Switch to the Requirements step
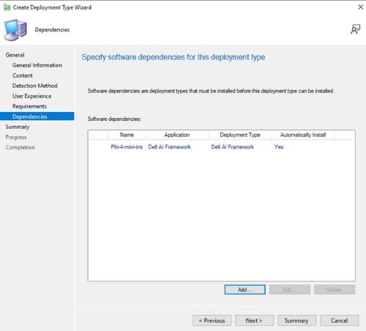This screenshot has height=331, width=366. click(x=29, y=106)
